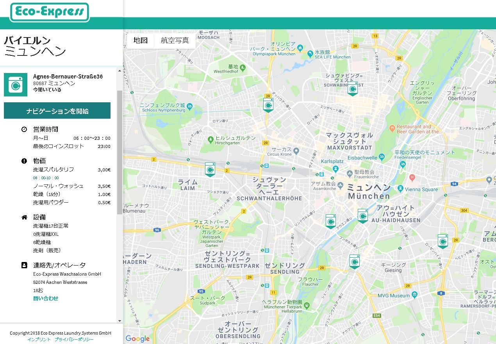Switch to 地図 map view
The width and height of the screenshot is (496, 344).
(x=141, y=41)
